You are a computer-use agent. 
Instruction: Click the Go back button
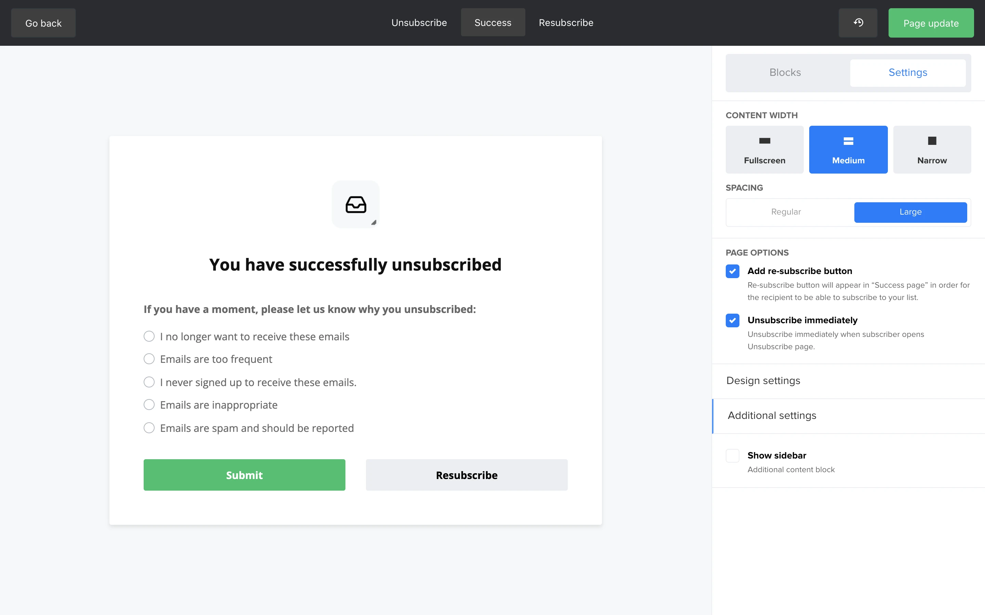43,23
